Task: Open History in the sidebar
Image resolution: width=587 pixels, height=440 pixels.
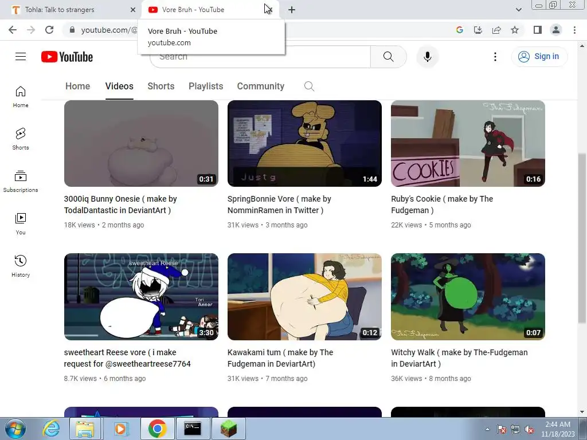Action: (x=21, y=266)
